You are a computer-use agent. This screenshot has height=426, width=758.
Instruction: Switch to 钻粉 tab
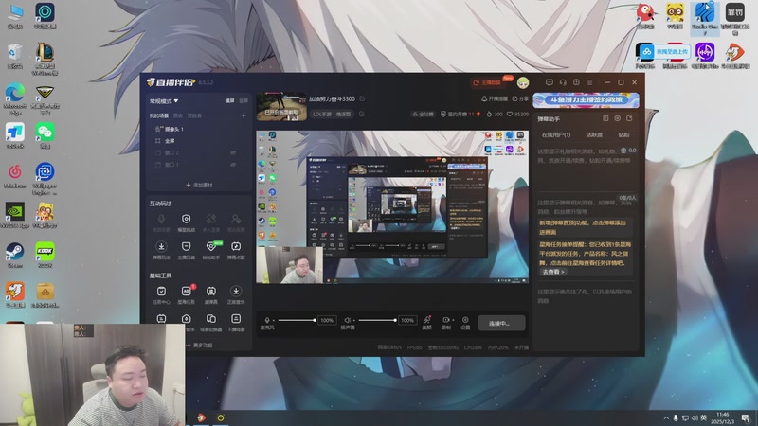623,134
